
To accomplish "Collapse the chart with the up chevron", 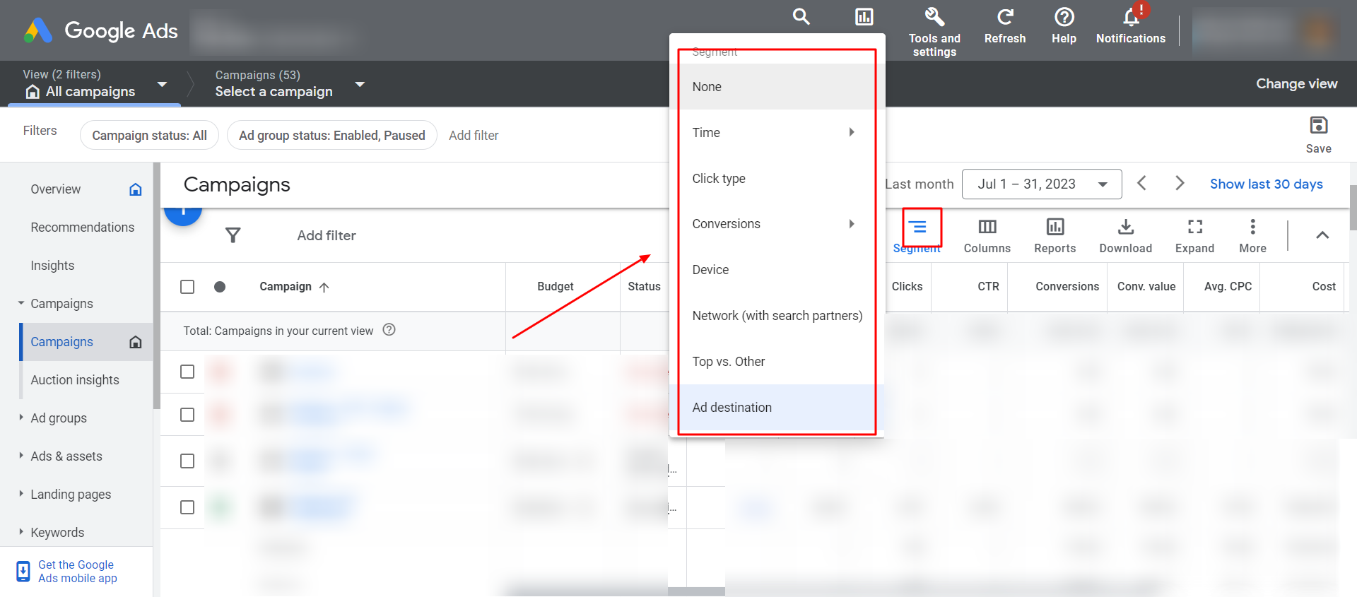I will click(1322, 235).
